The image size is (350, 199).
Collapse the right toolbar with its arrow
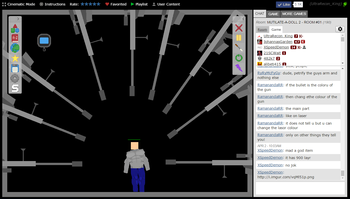[x=243, y=19]
